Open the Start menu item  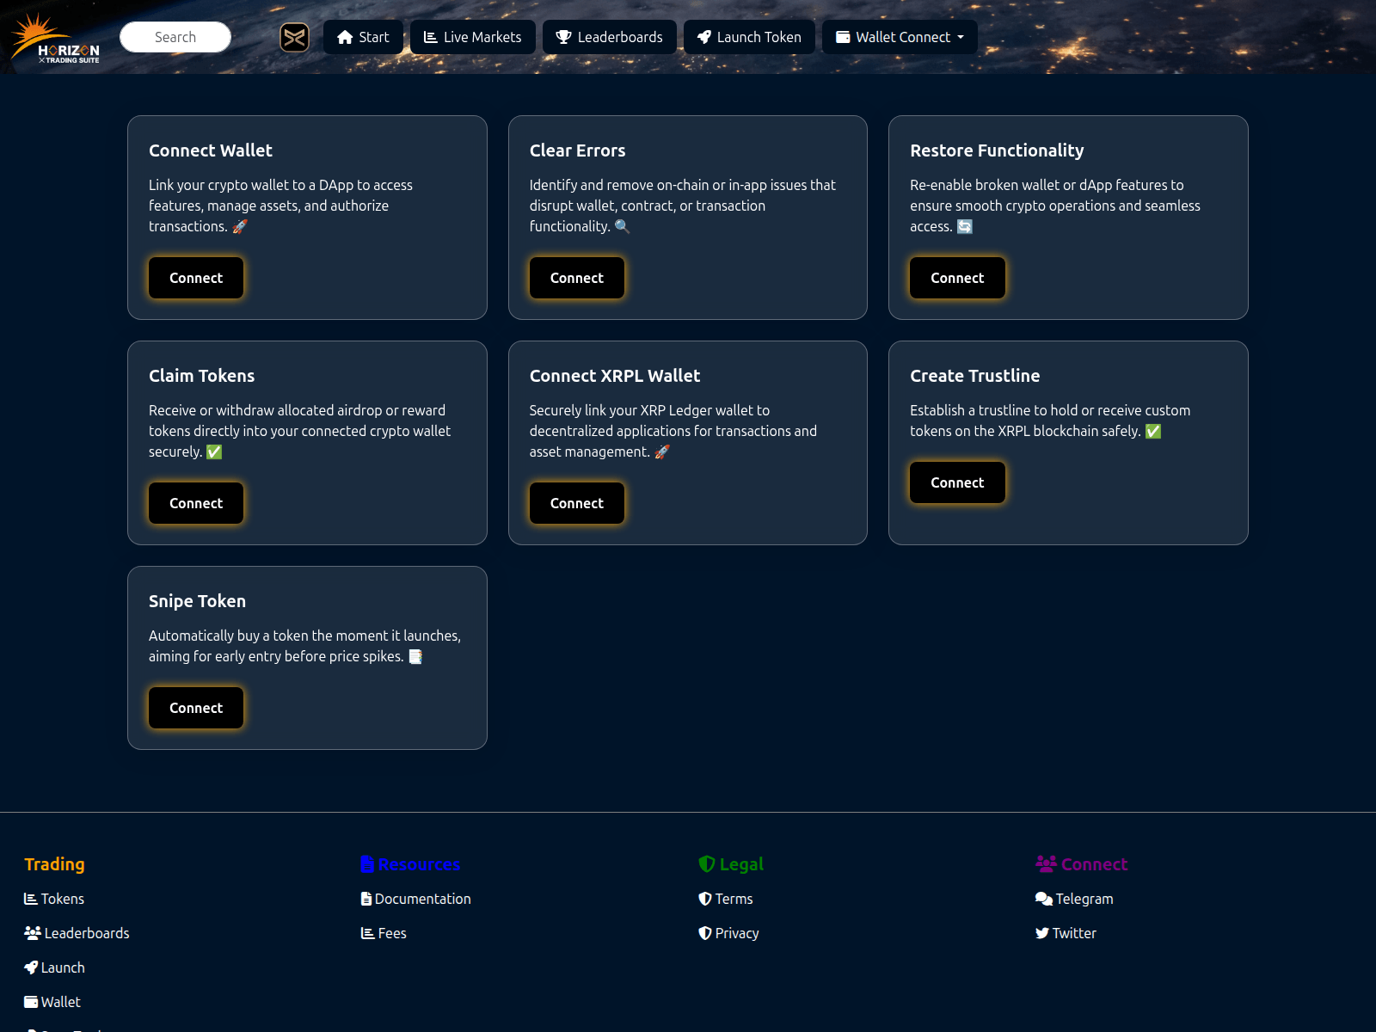tap(363, 37)
